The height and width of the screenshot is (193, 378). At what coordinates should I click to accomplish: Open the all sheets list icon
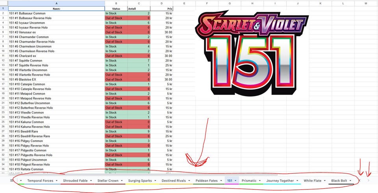coord(11,180)
